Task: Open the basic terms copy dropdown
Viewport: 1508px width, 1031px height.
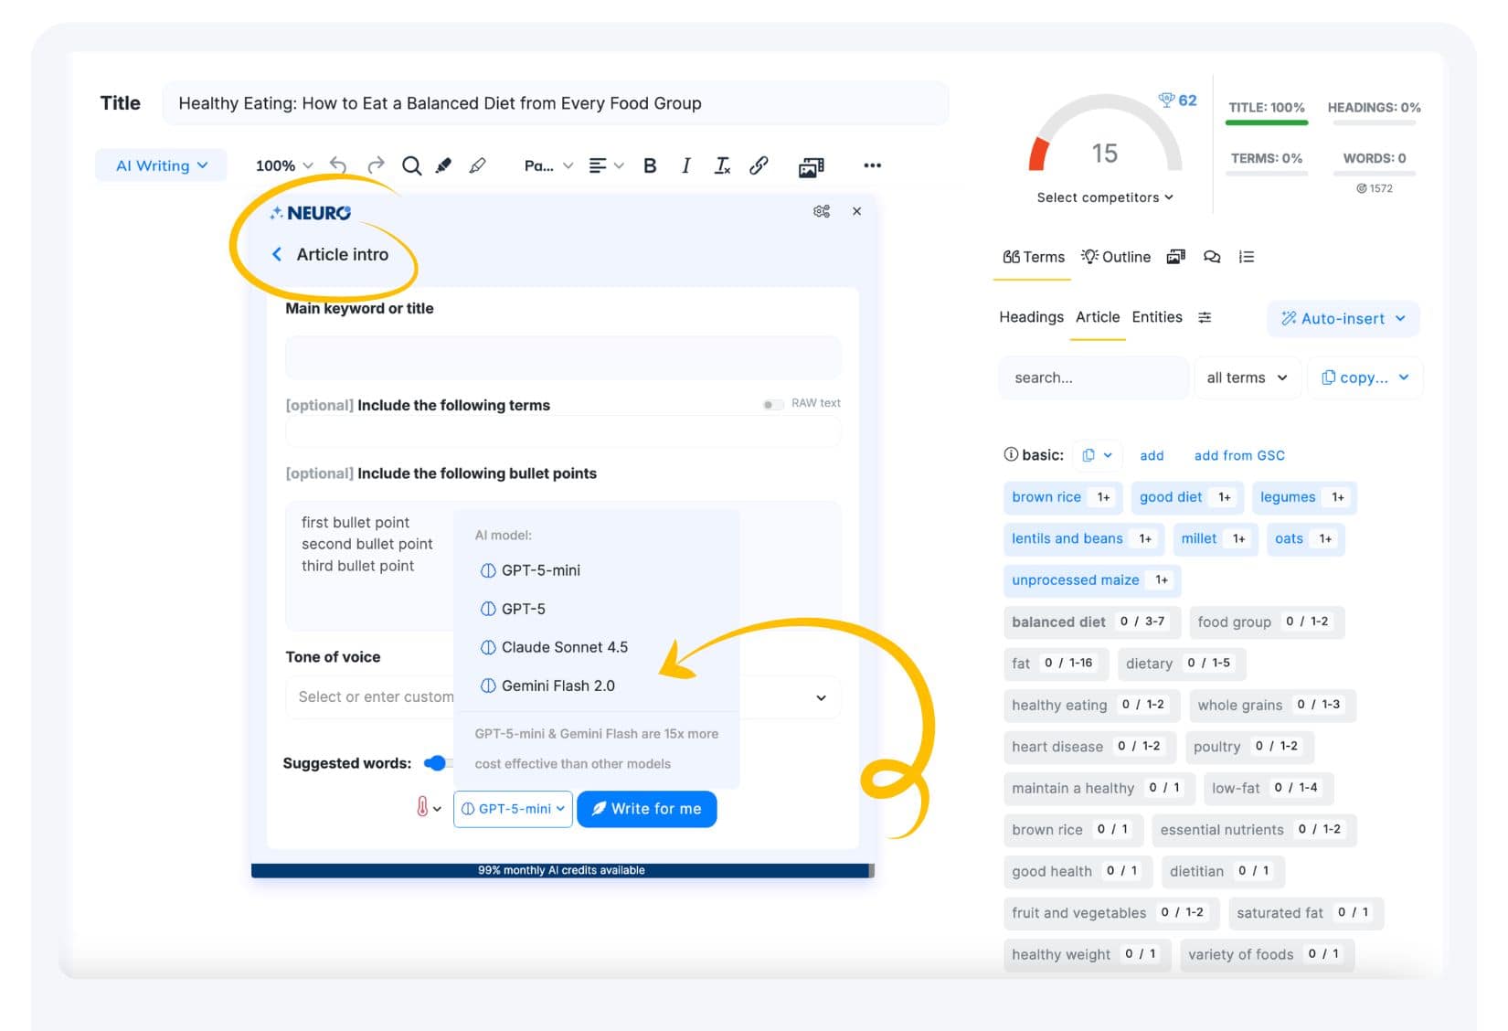Action: [1097, 455]
